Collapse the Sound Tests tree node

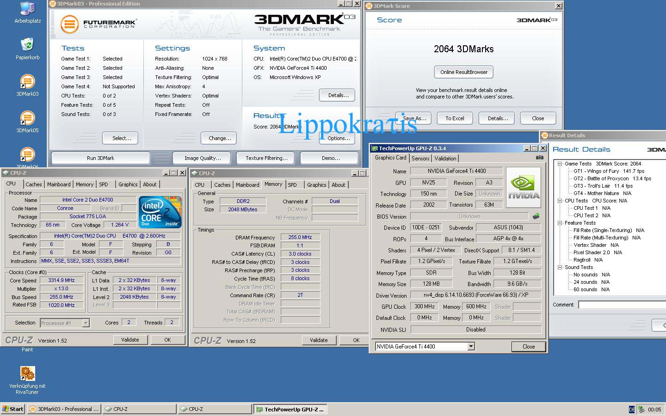point(560,267)
